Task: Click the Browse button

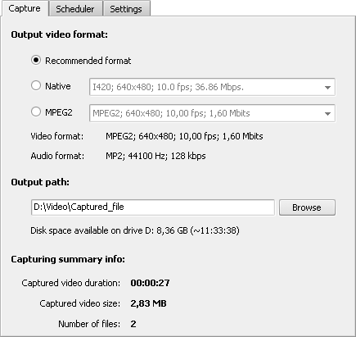Action: [x=307, y=207]
